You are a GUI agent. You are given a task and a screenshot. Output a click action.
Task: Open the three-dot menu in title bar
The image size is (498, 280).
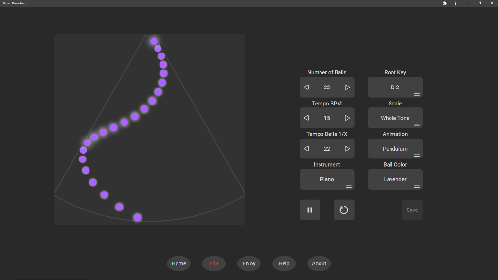[x=455, y=3]
